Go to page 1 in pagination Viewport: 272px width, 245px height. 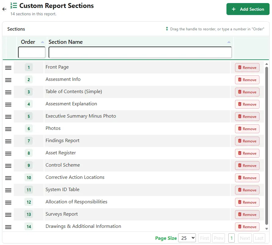pos(231,238)
